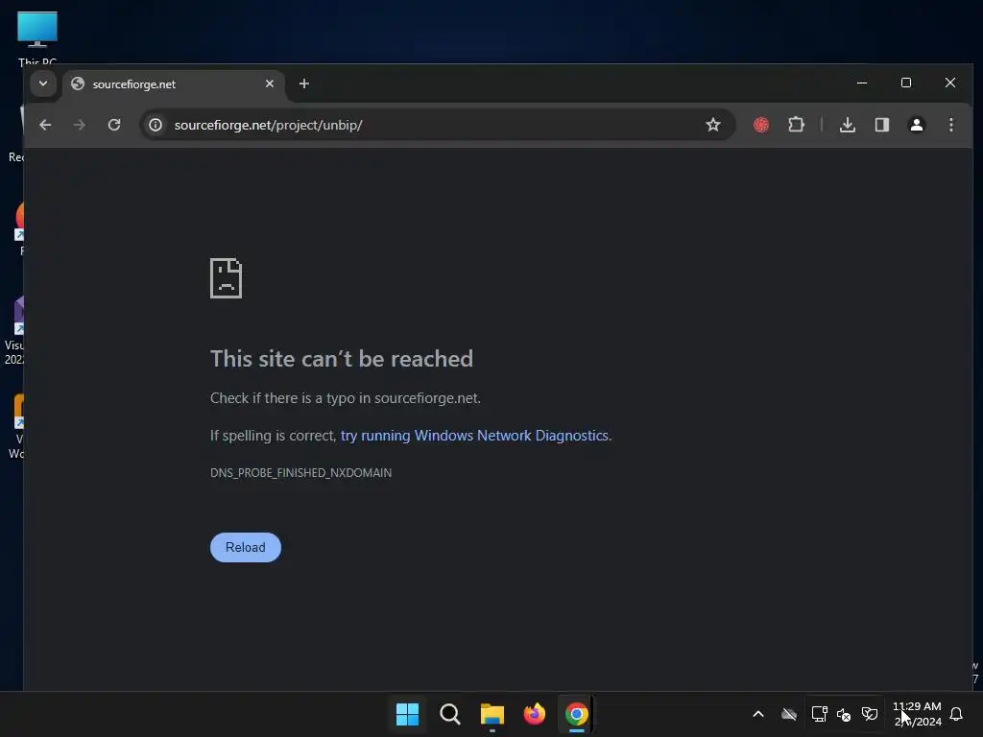The image size is (983, 737).
Task: Open the clock and date flyout
Action: tap(917, 714)
